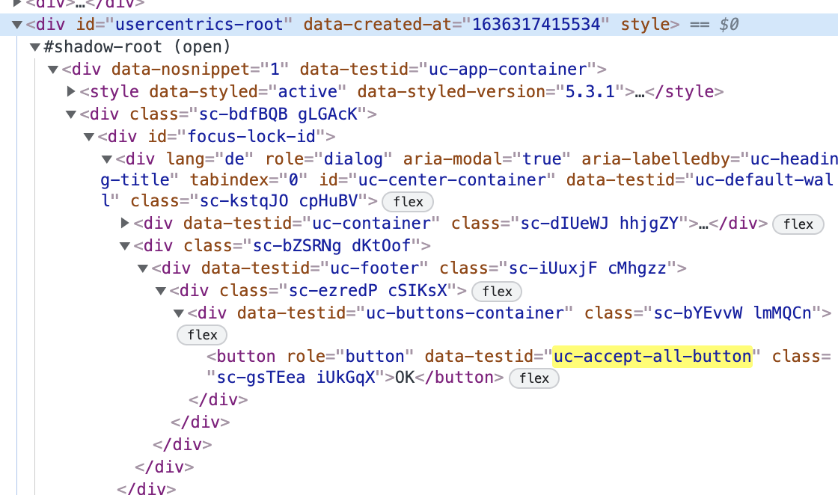Collapse the usercentrics-root div node
This screenshot has height=495, width=838.
coord(17,25)
